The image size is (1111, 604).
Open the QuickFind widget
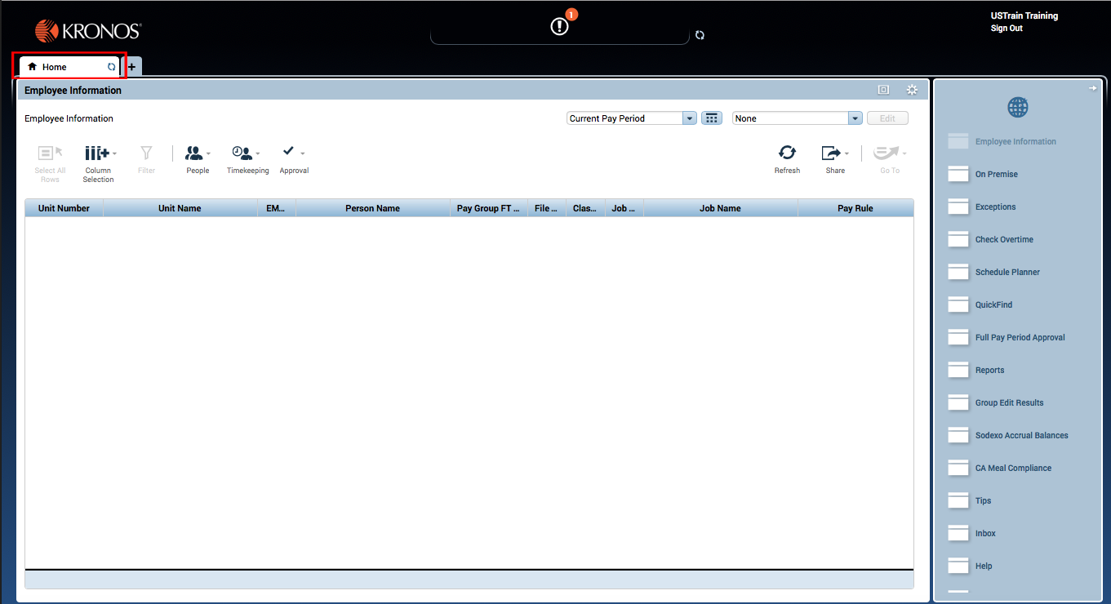pyautogui.click(x=990, y=304)
